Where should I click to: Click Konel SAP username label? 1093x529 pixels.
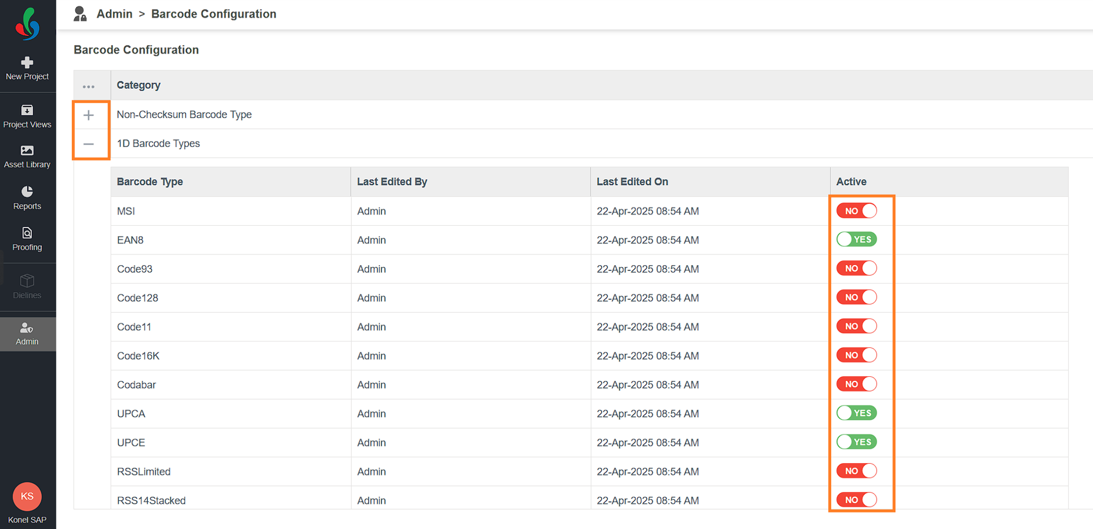click(27, 520)
